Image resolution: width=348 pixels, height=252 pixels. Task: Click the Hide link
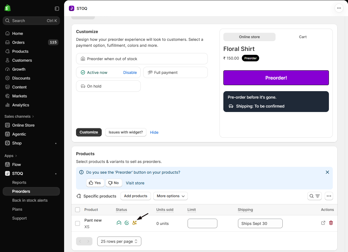[x=154, y=132]
